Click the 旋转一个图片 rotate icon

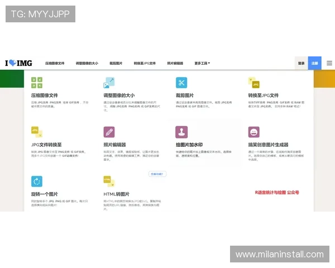pos(37,181)
